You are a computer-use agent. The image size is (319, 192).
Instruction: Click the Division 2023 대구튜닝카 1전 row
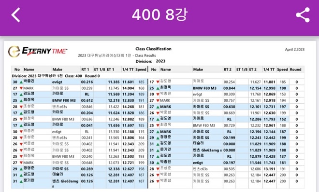click(158, 76)
